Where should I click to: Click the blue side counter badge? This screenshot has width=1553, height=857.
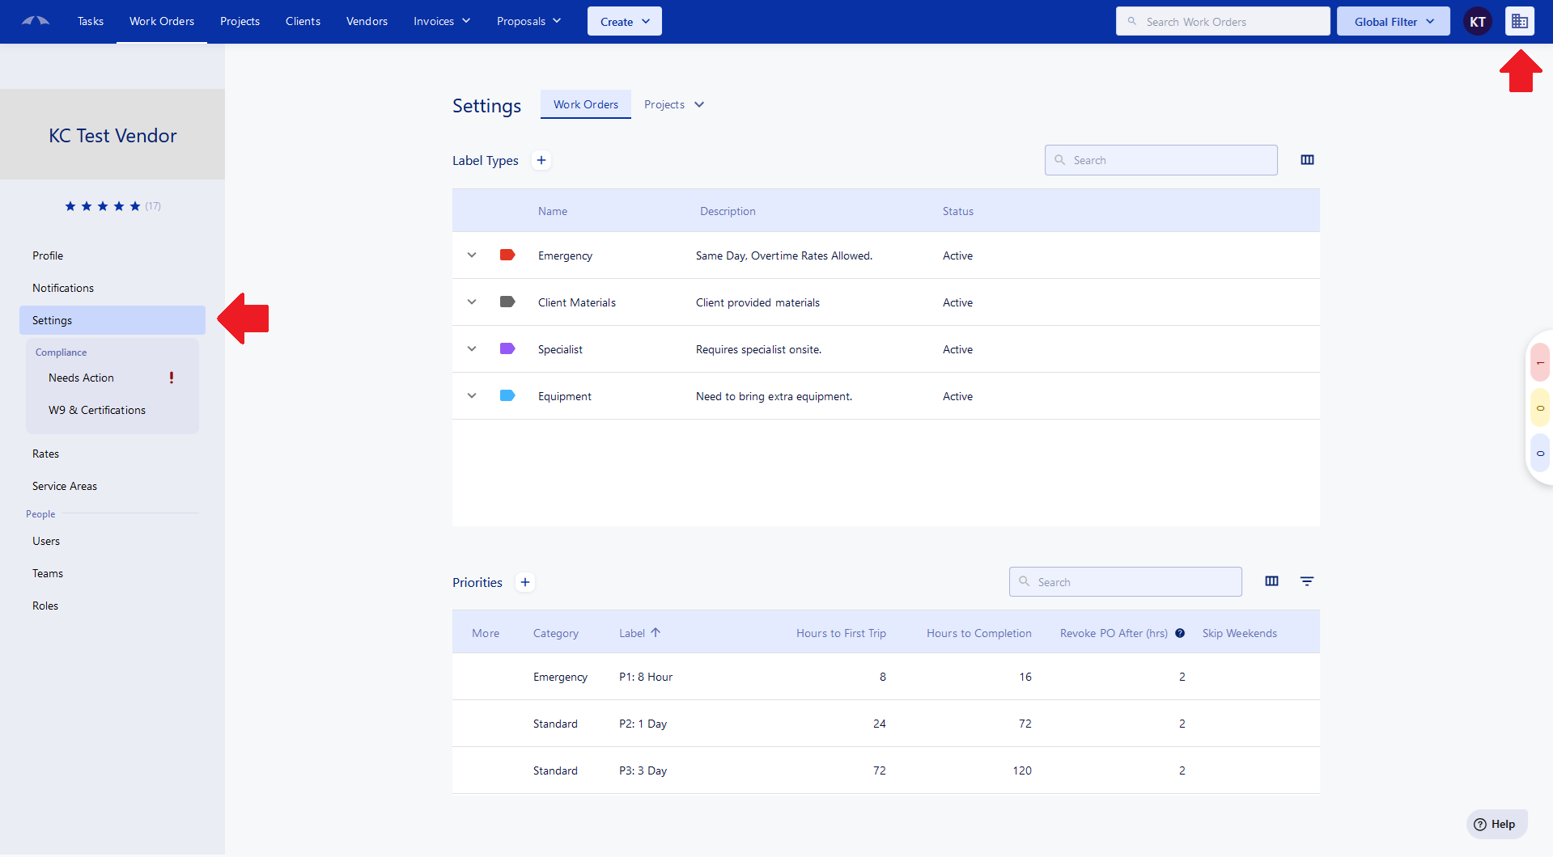tap(1540, 454)
